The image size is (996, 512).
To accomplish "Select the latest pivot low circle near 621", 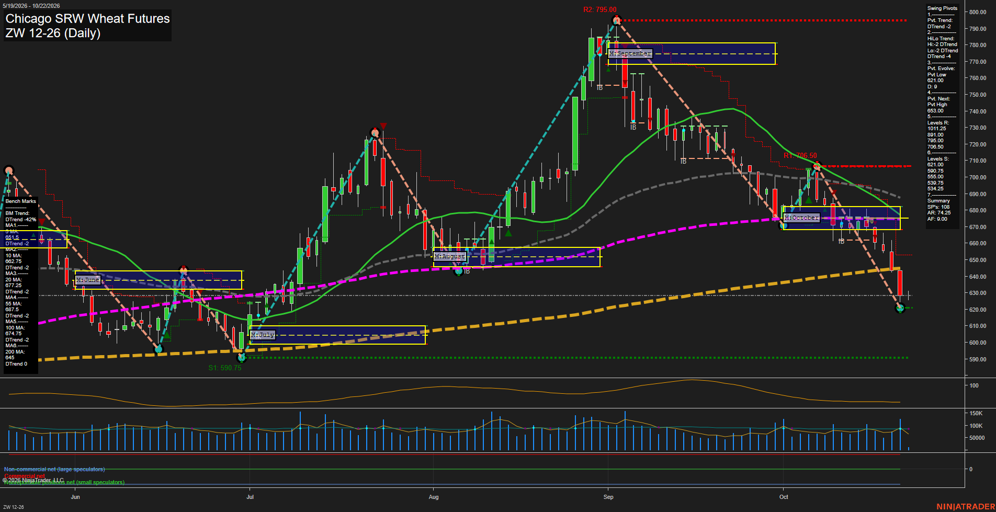I will click(x=900, y=308).
